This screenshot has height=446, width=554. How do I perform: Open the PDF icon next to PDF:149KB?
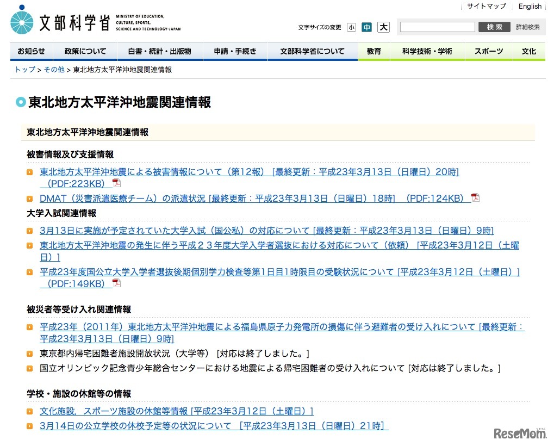[117, 283]
